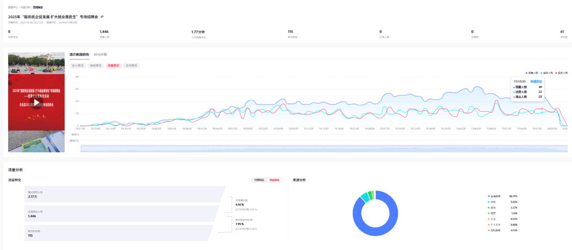Select the 收入情况 filter chip
Screen dimensions: 572x250
[78, 65]
